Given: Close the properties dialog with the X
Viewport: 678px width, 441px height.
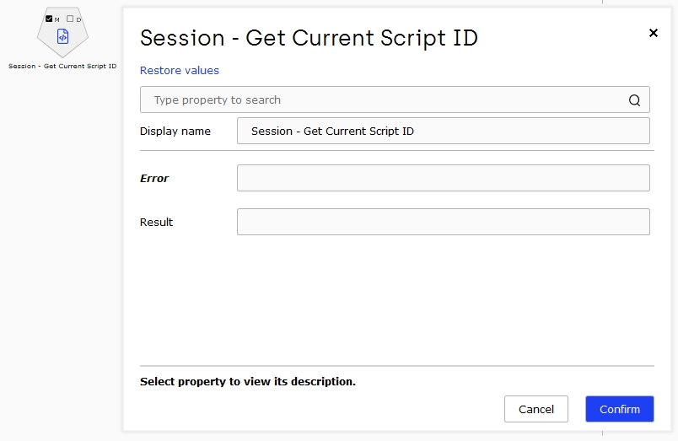Looking at the screenshot, I should pos(654,33).
